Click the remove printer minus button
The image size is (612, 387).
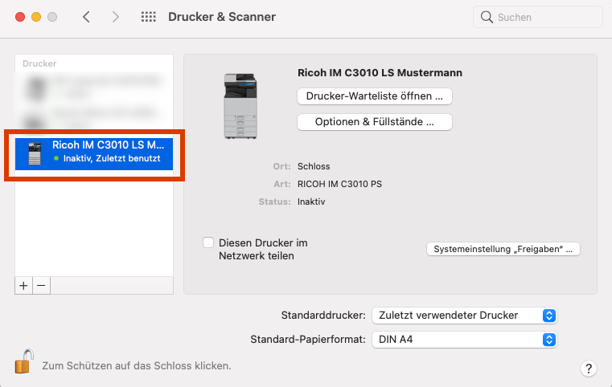[x=41, y=286]
